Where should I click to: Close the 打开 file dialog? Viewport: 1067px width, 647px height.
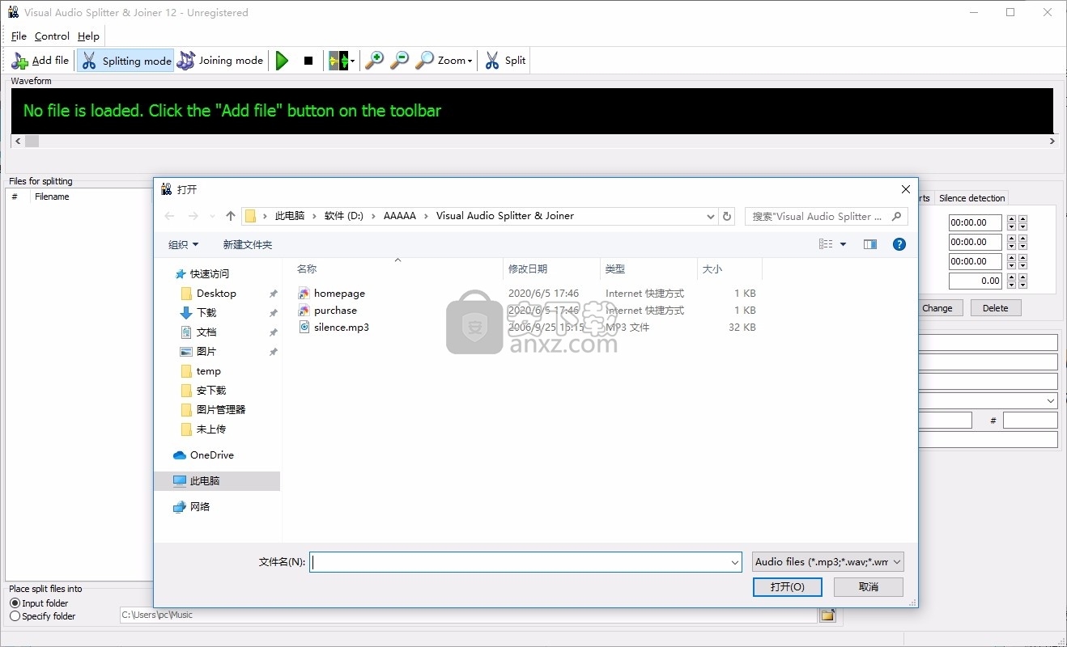[905, 189]
